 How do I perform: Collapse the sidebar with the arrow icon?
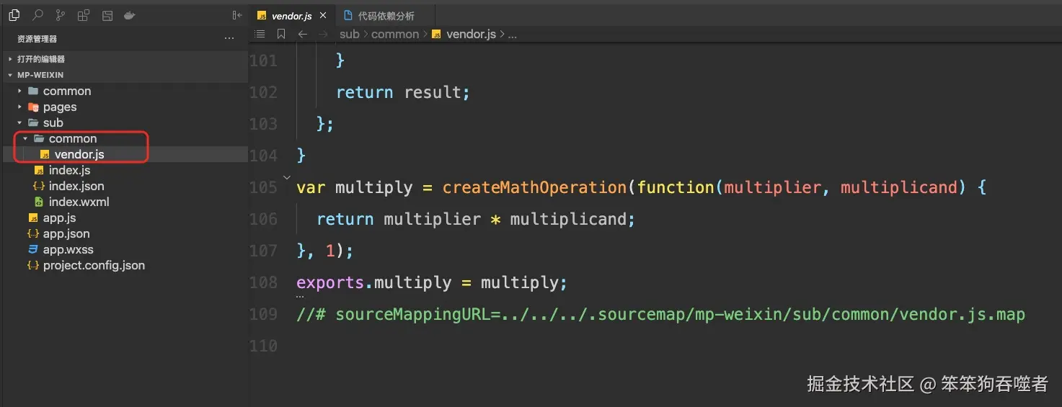(x=237, y=15)
